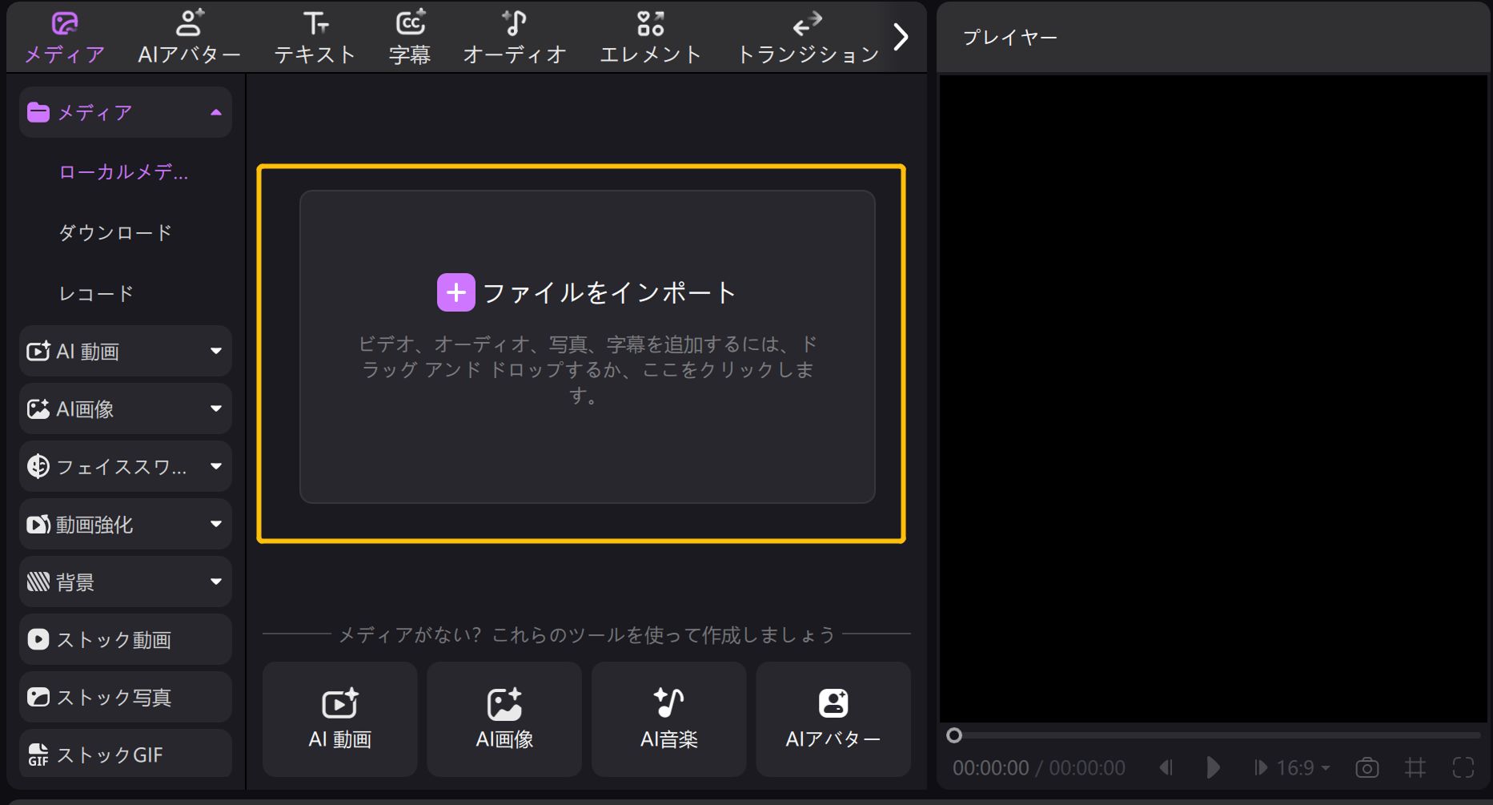The height and width of the screenshot is (805, 1493).
Task: Open the ストック動画 library
Action: 124,639
